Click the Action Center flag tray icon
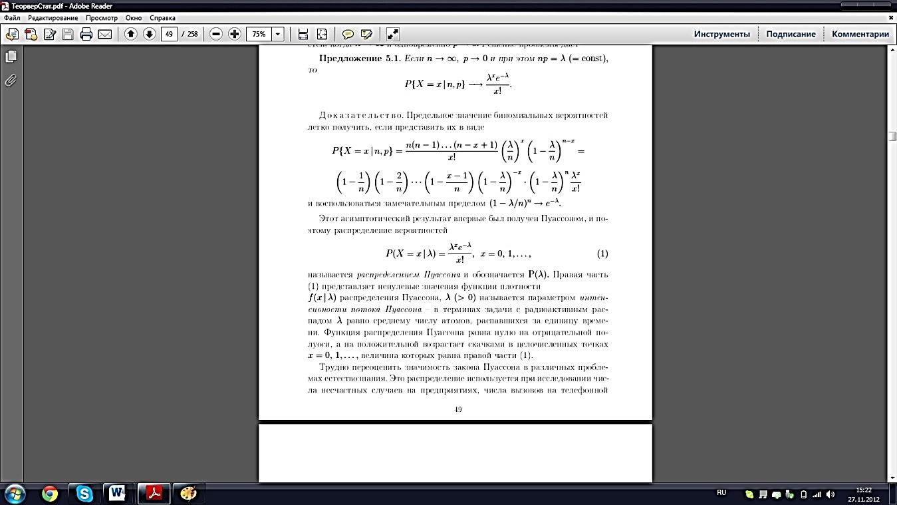Viewport: 897px width, 505px height. (763, 494)
